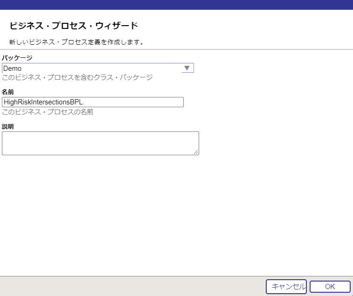Click inside the 説明 text area
This screenshot has width=353, height=296.
pos(100,143)
